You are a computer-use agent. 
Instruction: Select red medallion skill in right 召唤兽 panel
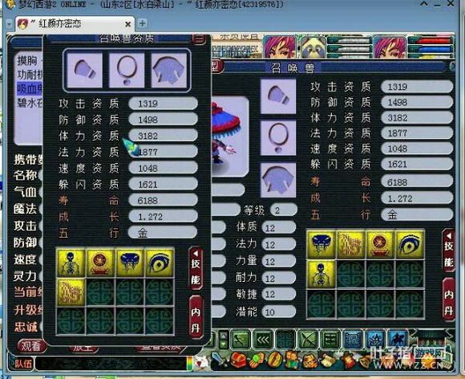click(380, 244)
